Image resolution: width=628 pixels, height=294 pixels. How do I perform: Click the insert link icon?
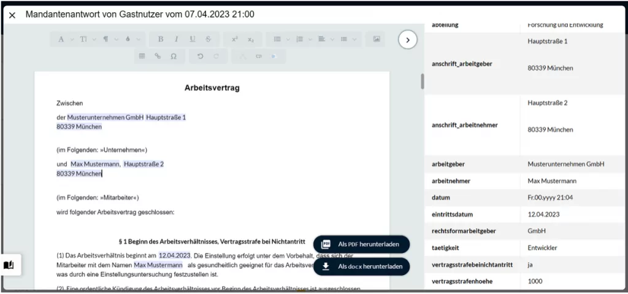(158, 56)
